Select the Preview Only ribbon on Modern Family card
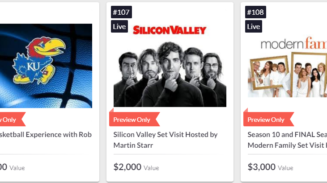 click(268, 120)
